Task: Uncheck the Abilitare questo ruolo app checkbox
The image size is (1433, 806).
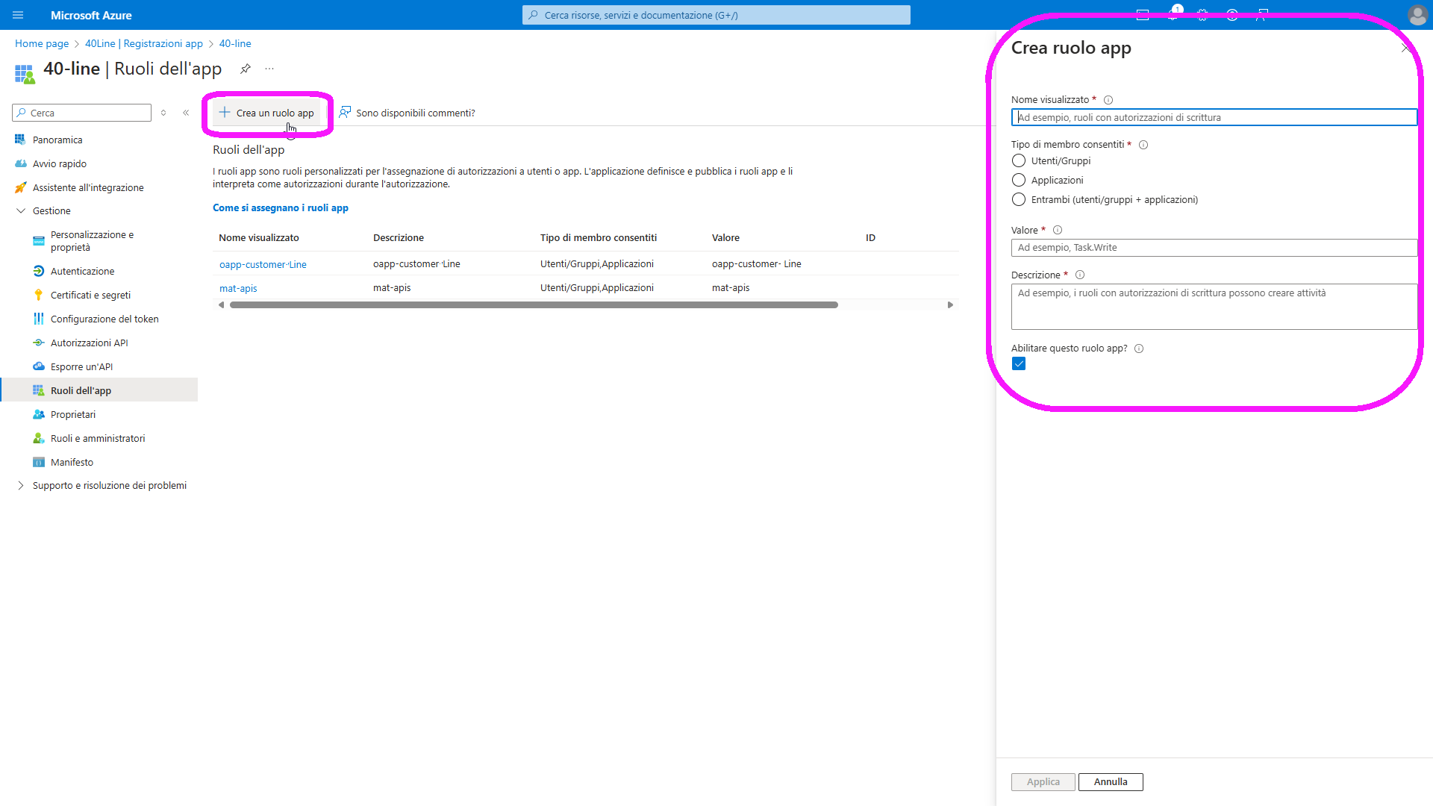Action: pyautogui.click(x=1019, y=364)
